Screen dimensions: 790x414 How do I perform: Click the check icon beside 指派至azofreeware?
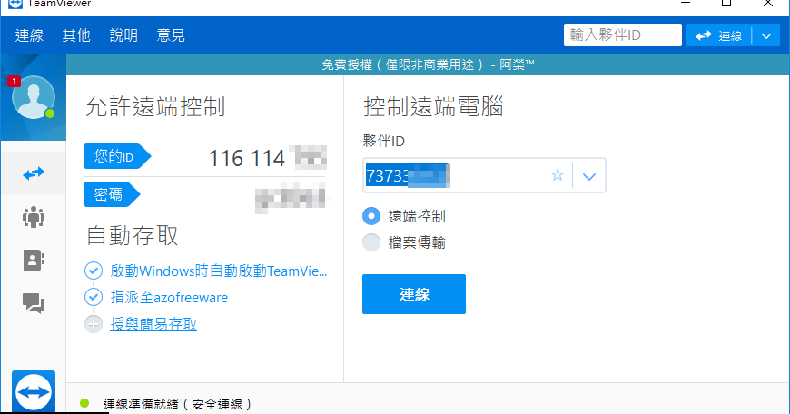click(94, 297)
